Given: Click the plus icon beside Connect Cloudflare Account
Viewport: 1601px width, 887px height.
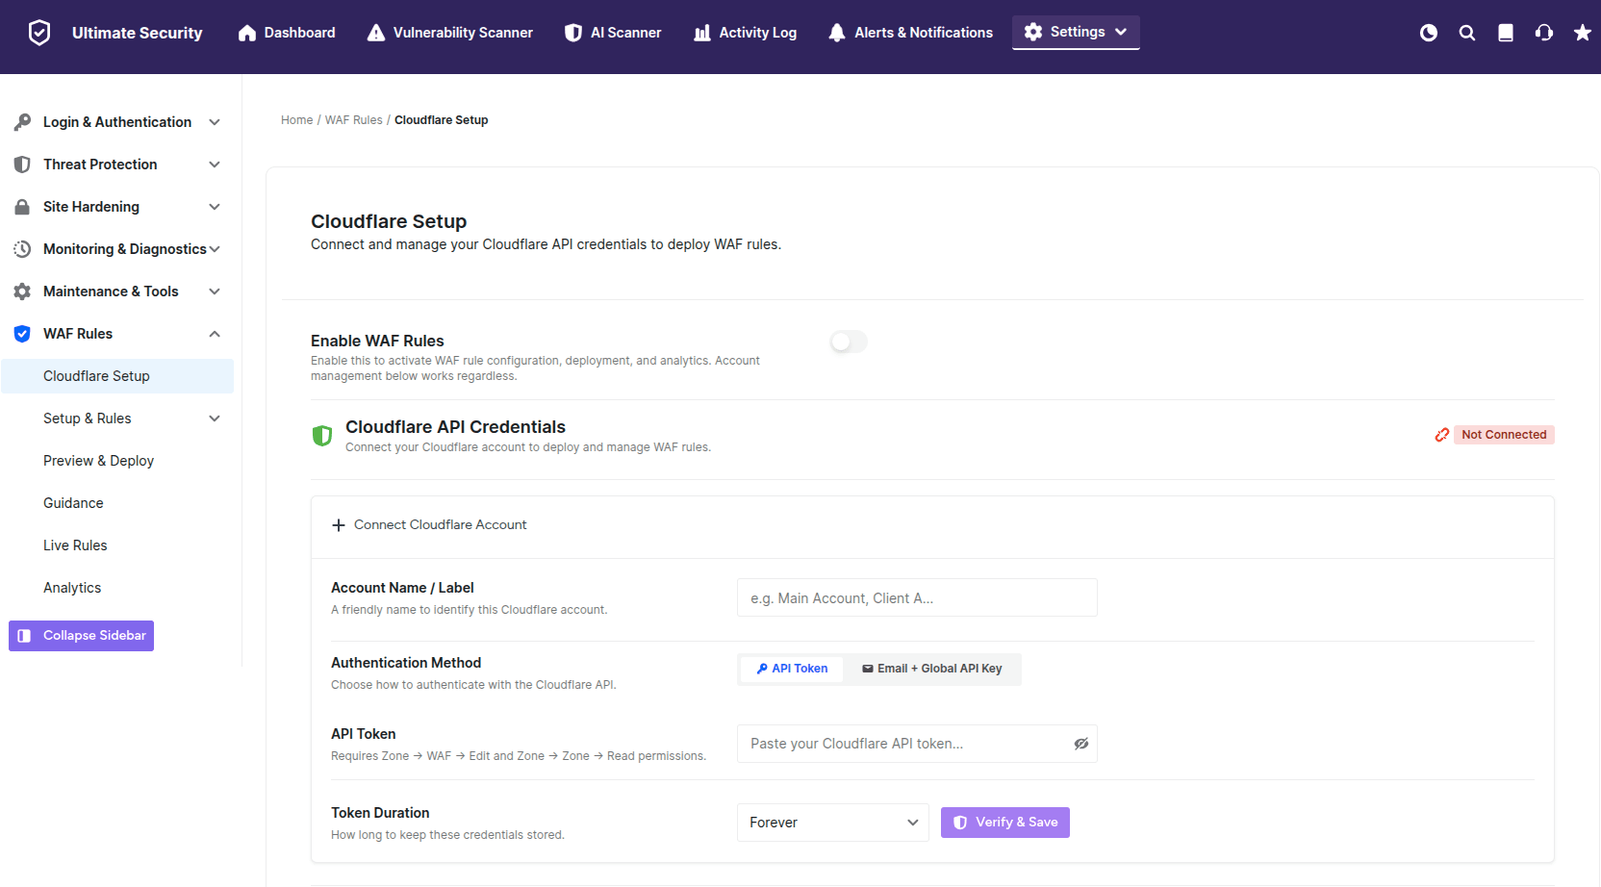Looking at the screenshot, I should tap(339, 525).
